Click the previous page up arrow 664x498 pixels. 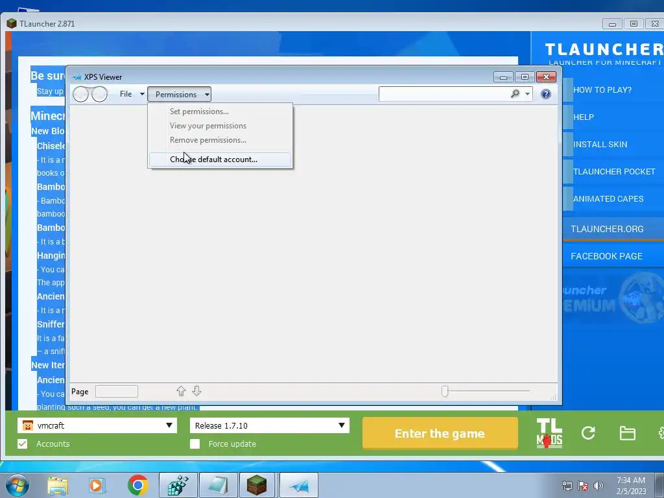coord(181,391)
